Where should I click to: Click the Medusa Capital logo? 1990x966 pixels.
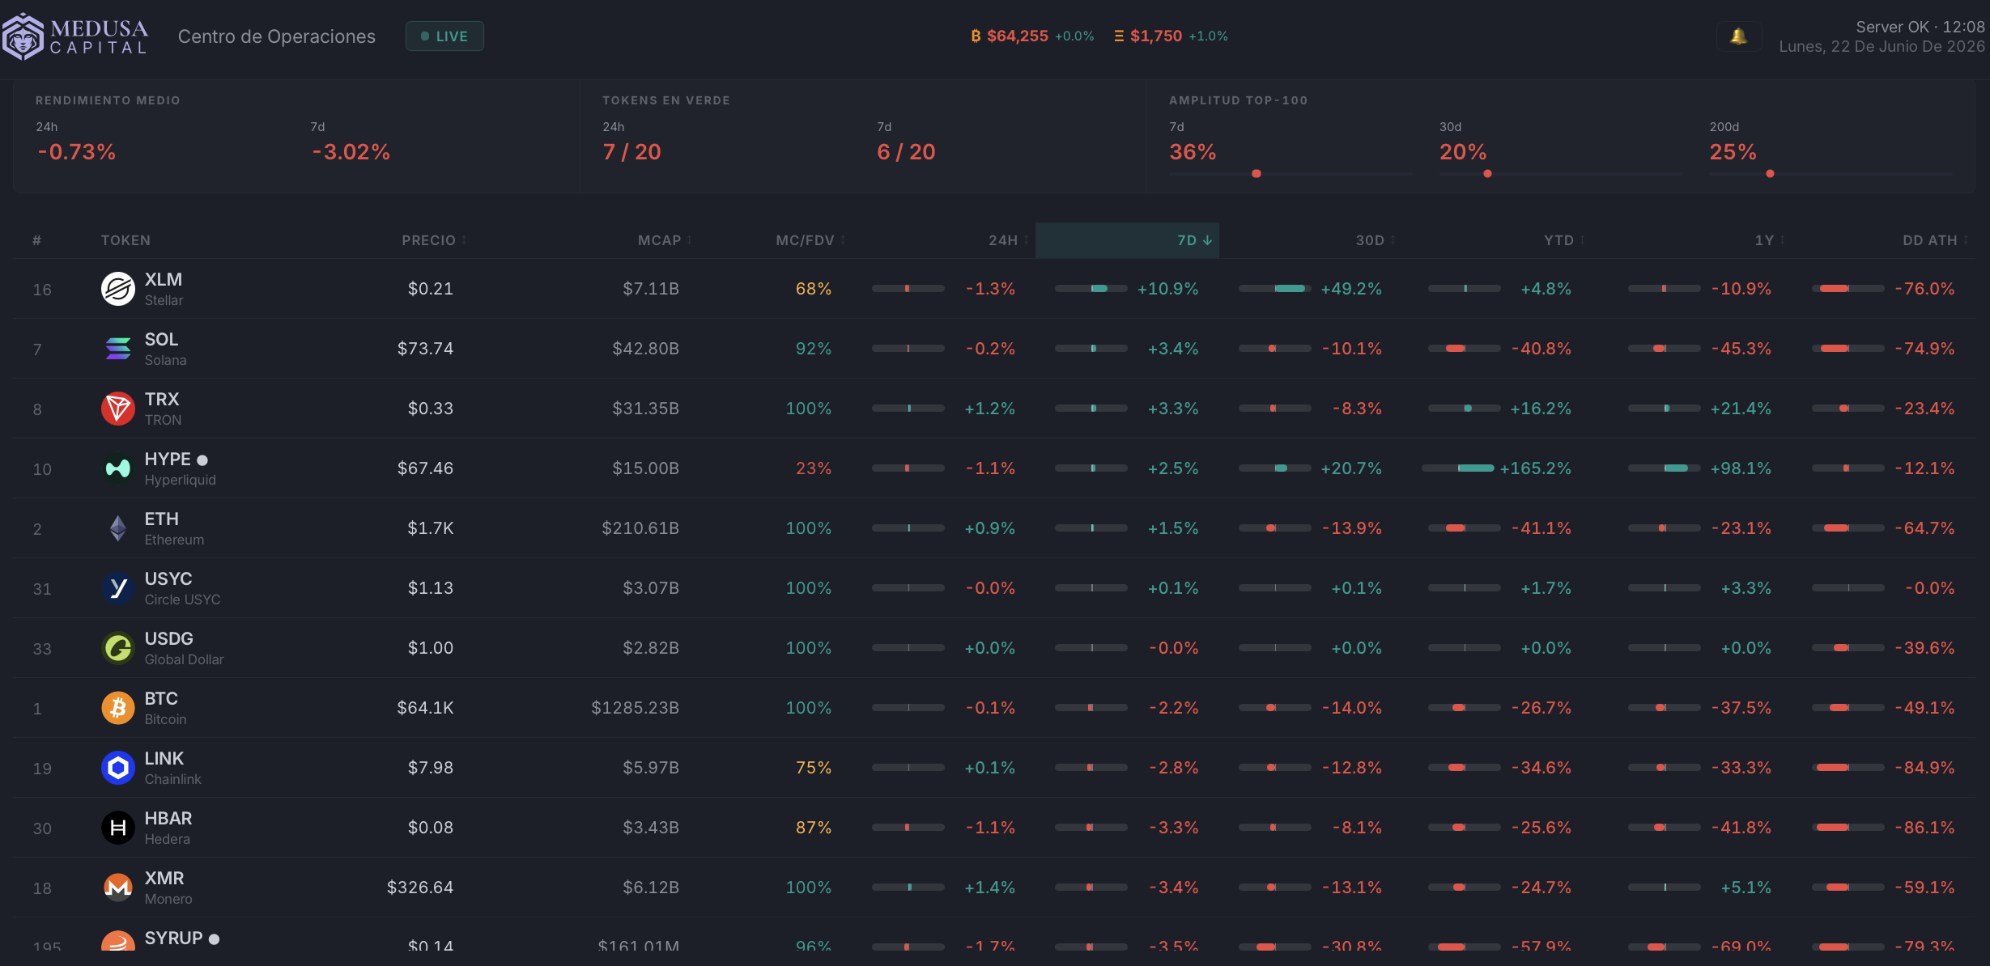tap(75, 36)
